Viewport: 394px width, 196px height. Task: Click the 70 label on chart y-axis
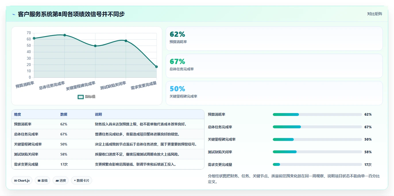29,33
